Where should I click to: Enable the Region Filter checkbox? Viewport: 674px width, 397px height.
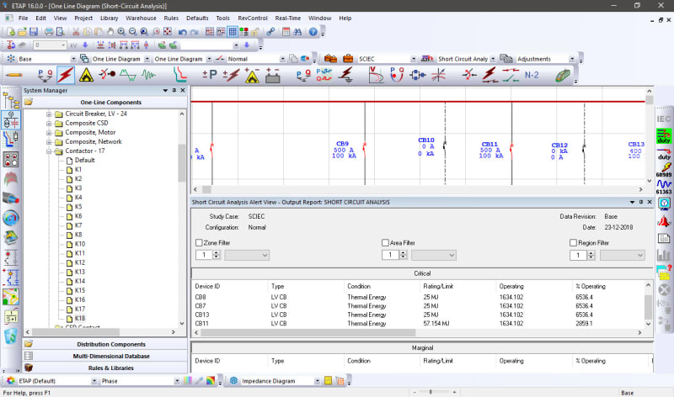(x=573, y=243)
